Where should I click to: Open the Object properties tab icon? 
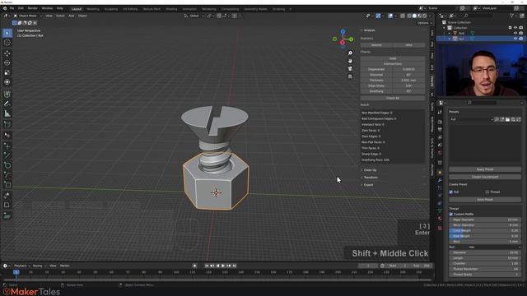click(440, 173)
